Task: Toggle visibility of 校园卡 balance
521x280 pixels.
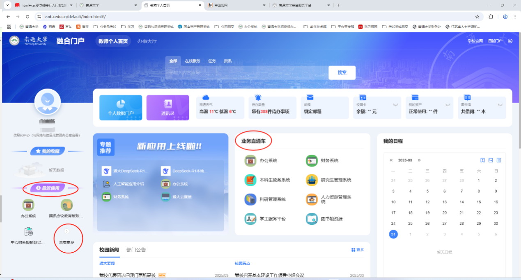Action: pos(395,105)
